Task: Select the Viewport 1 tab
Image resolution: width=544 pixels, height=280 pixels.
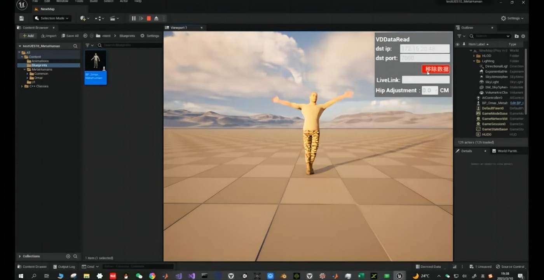Action: (x=179, y=28)
